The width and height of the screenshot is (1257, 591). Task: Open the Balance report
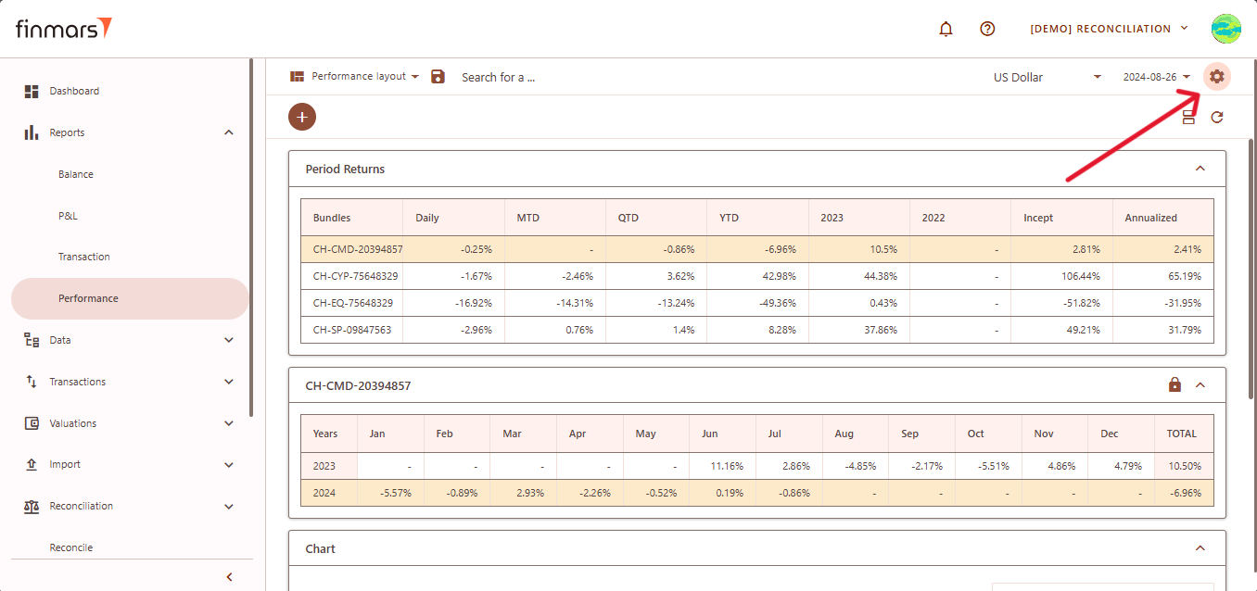76,174
